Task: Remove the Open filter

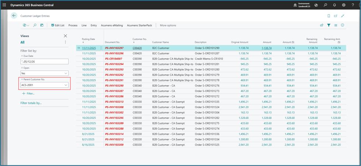Action: (x=22, y=68)
